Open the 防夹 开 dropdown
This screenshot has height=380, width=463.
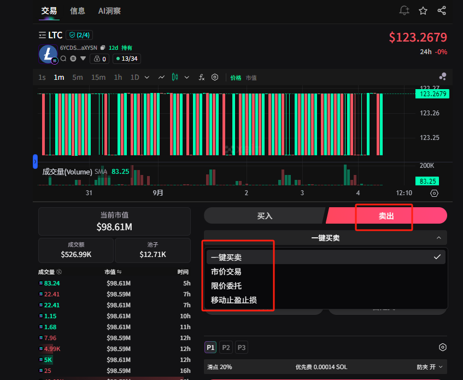430,367
